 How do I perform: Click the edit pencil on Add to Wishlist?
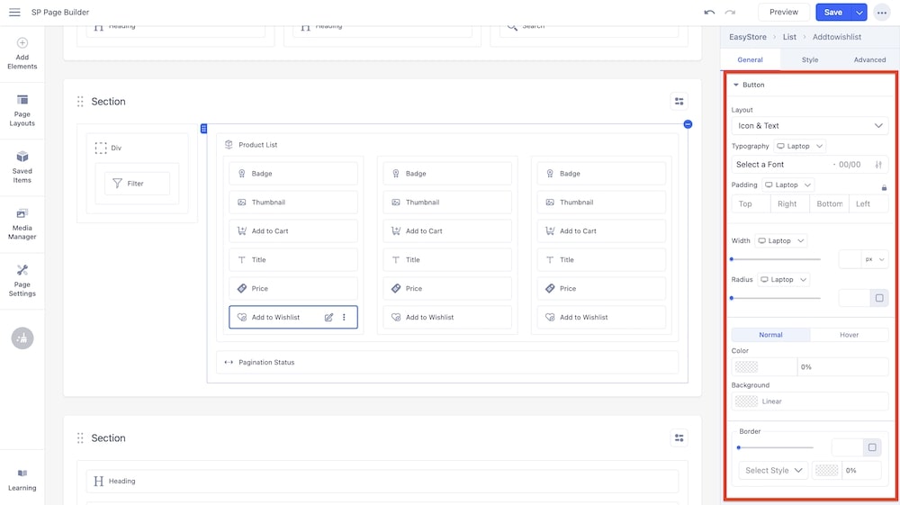[328, 318]
